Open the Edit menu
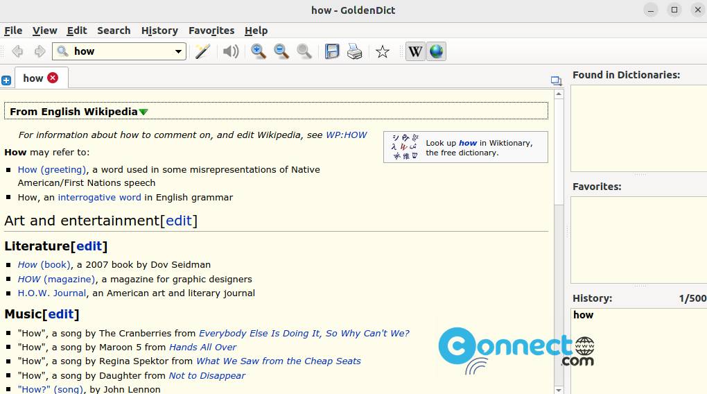This screenshot has height=394, width=707. 77,31
